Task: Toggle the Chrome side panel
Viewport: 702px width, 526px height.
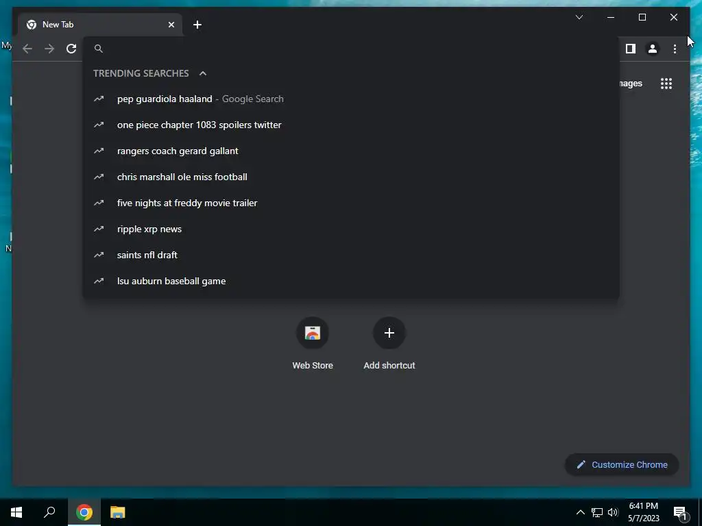Action: click(x=631, y=49)
